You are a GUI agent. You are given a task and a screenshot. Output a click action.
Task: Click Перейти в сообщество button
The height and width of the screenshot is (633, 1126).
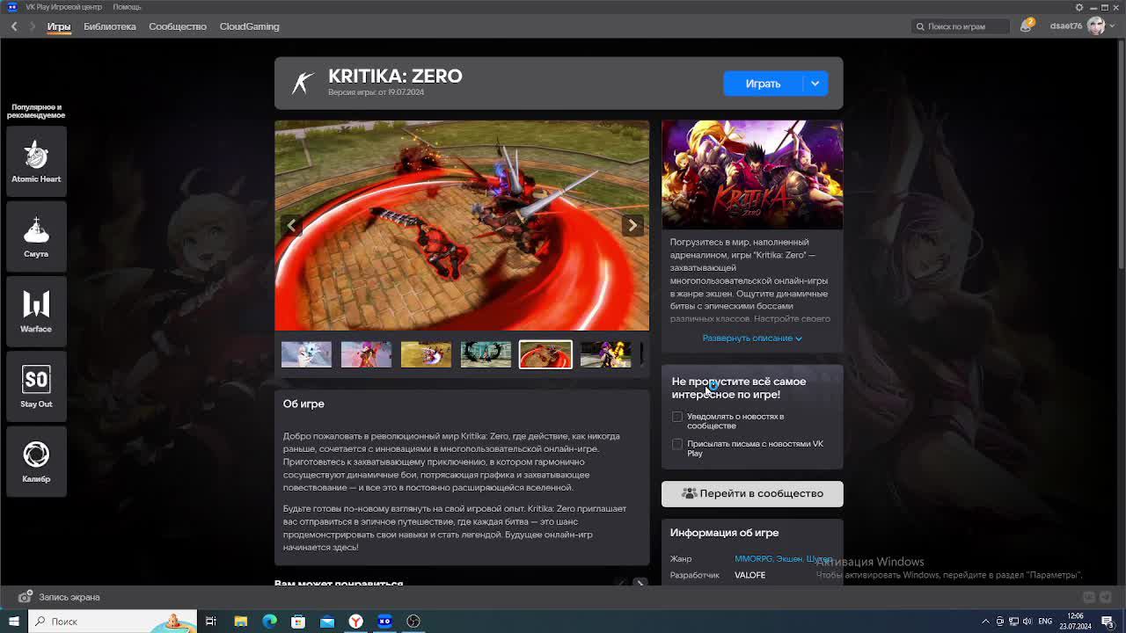(x=752, y=493)
